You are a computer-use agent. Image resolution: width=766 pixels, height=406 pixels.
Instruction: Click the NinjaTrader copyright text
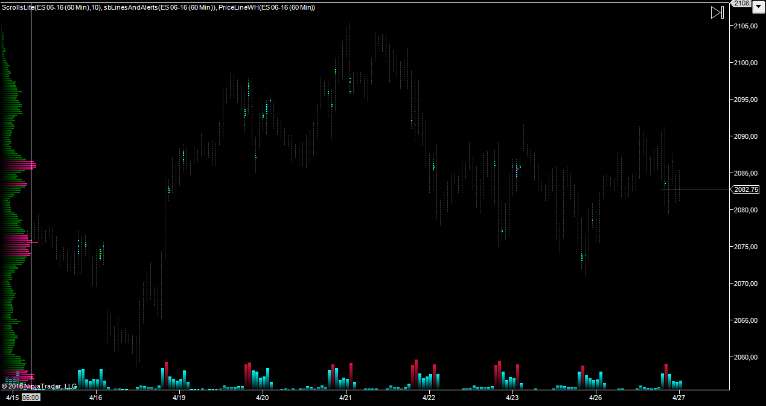(x=39, y=386)
